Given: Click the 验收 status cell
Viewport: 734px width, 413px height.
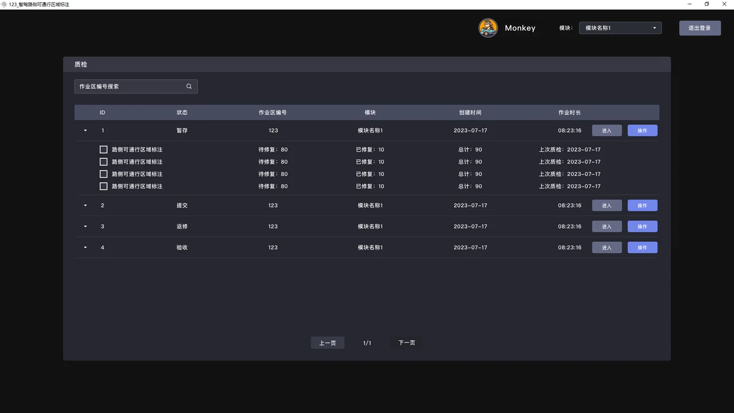Looking at the screenshot, I should (182, 248).
